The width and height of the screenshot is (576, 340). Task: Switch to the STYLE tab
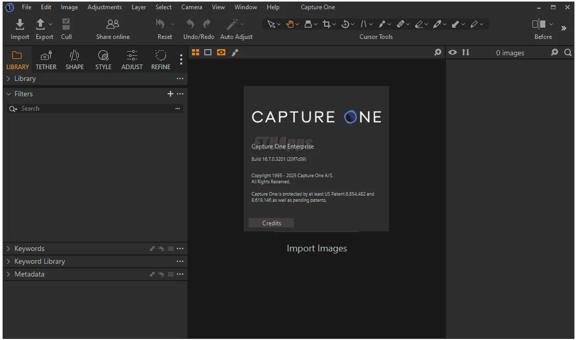click(x=103, y=59)
